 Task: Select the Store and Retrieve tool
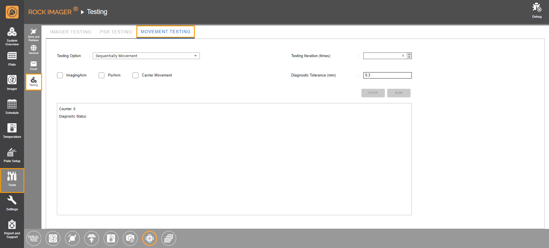pos(33,34)
